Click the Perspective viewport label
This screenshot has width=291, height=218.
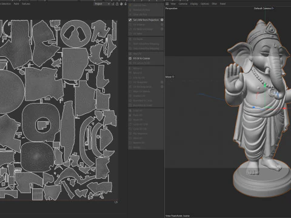[x=172, y=8]
